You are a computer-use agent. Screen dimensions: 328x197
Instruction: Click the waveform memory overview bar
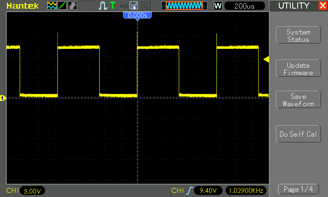182,6
